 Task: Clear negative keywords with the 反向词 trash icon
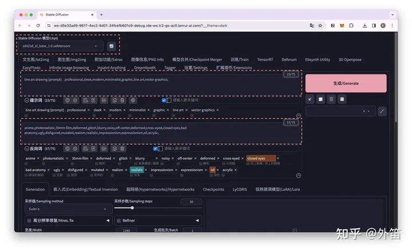(122, 149)
